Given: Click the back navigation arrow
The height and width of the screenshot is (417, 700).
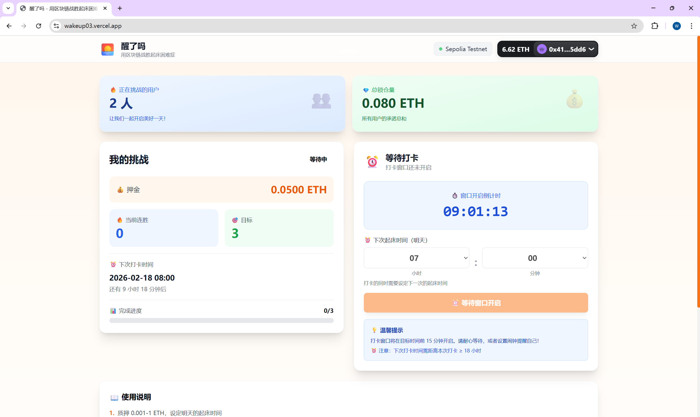Looking at the screenshot, I should [x=9, y=26].
